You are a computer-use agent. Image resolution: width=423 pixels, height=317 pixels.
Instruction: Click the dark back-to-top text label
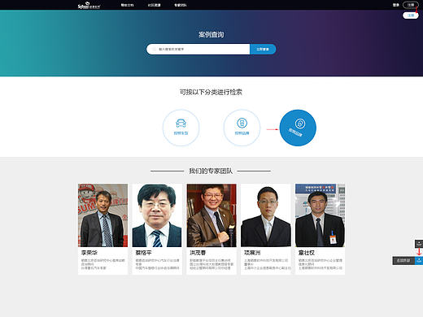pos(403,261)
